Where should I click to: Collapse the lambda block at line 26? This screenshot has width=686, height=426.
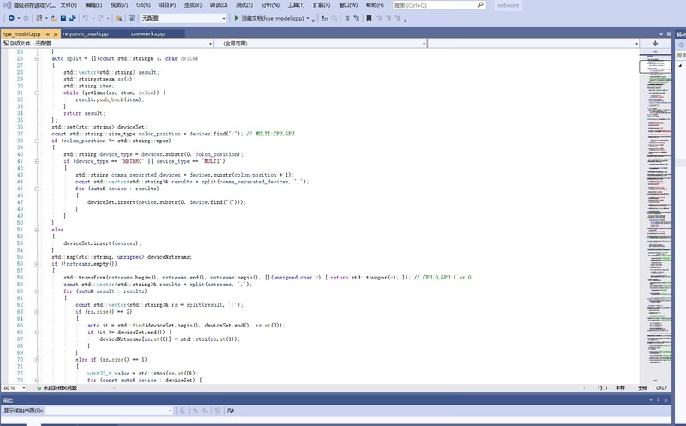(x=37, y=58)
